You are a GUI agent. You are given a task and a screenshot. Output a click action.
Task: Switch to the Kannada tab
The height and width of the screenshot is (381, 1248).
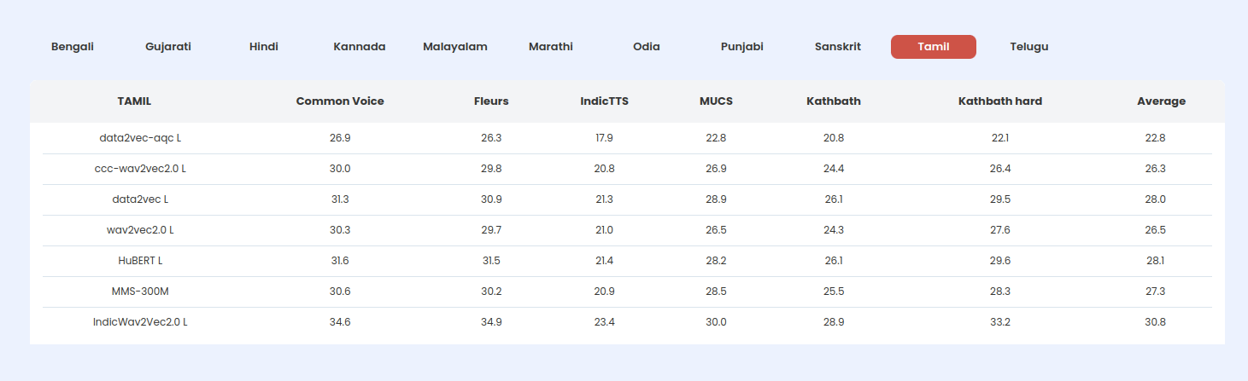coord(360,47)
